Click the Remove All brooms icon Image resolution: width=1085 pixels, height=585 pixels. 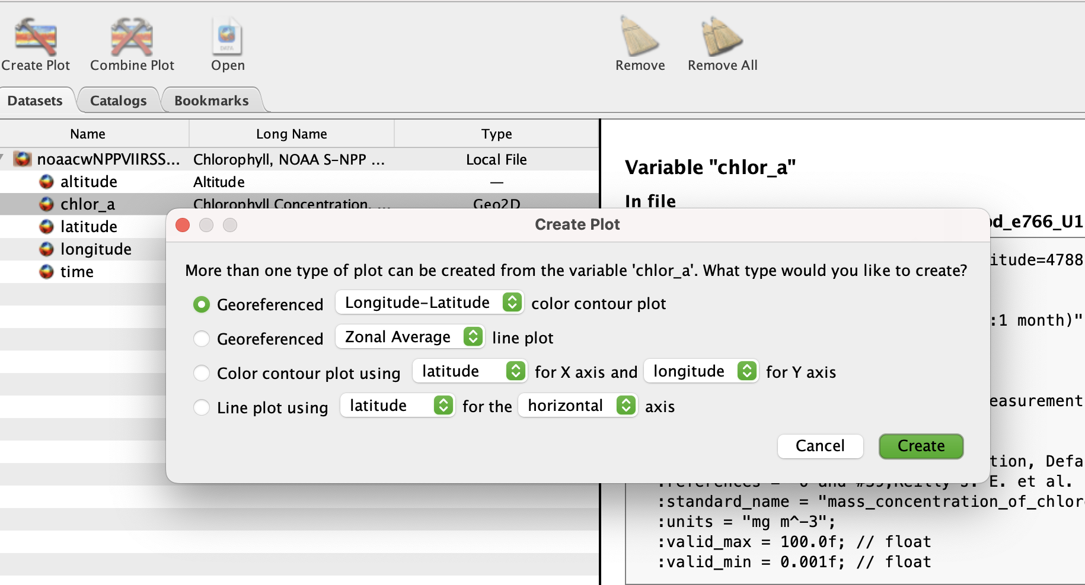(722, 37)
